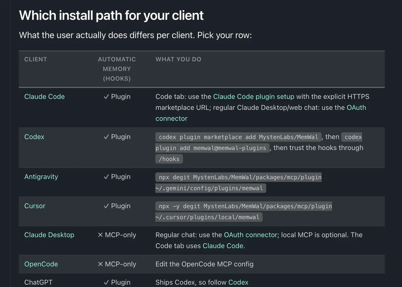Click 'Edit the OpenCode MCP config' text
402x287 pixels.
tap(204, 264)
